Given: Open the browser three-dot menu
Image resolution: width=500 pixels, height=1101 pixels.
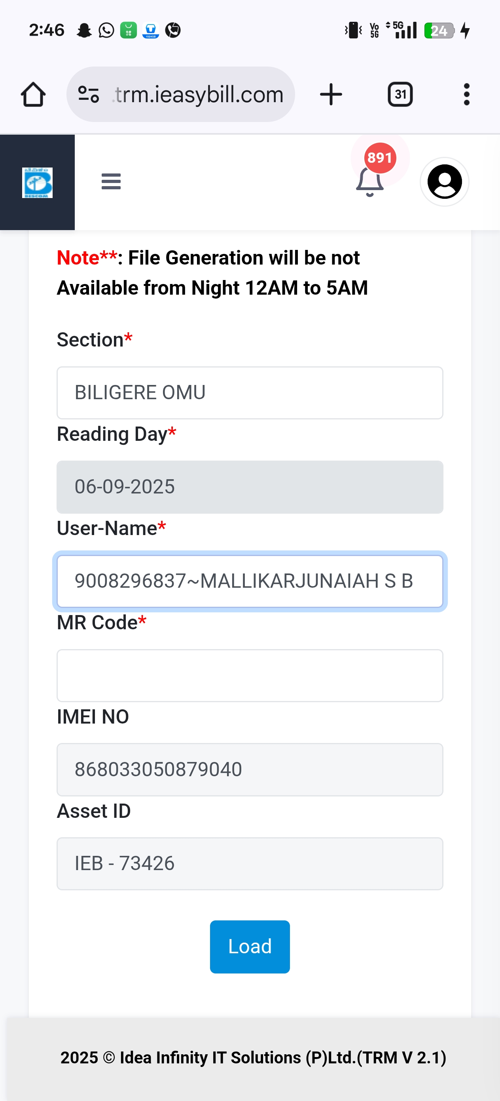Looking at the screenshot, I should [x=466, y=94].
